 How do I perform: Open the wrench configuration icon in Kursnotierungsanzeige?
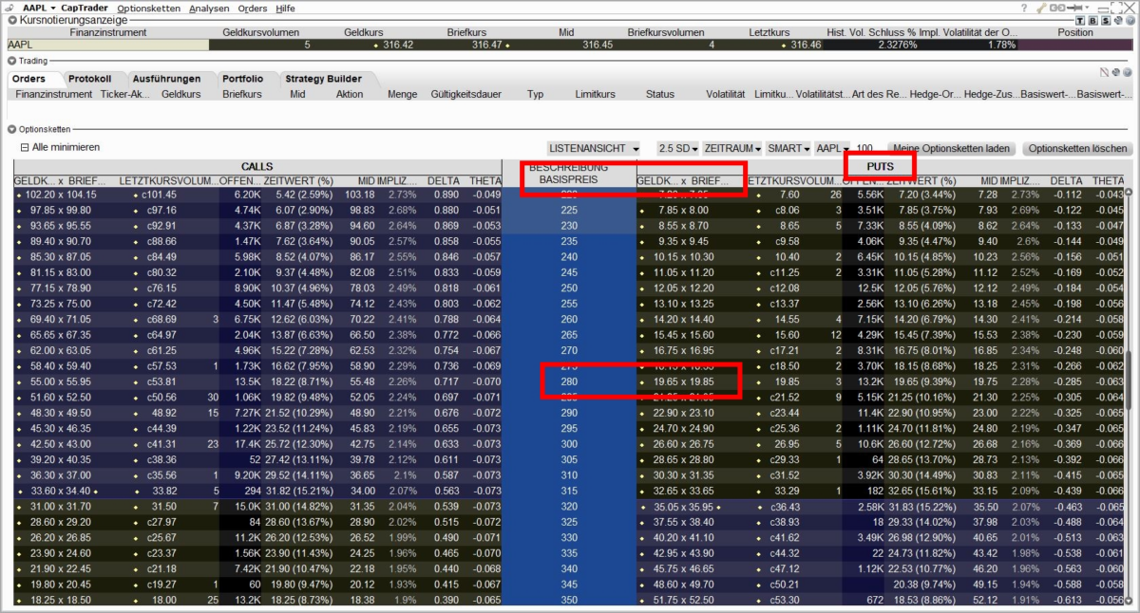1118,21
